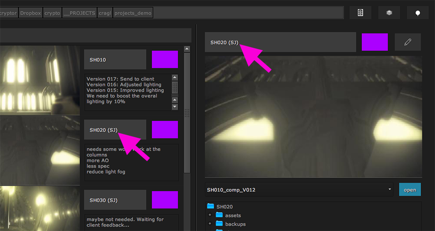Click the assets folder icon
The height and width of the screenshot is (231, 435).
pyautogui.click(x=219, y=215)
